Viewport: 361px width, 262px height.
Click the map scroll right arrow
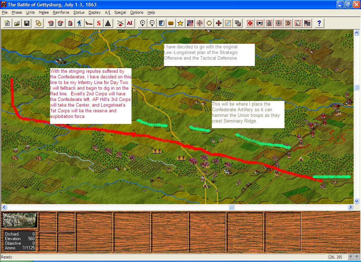351,207
